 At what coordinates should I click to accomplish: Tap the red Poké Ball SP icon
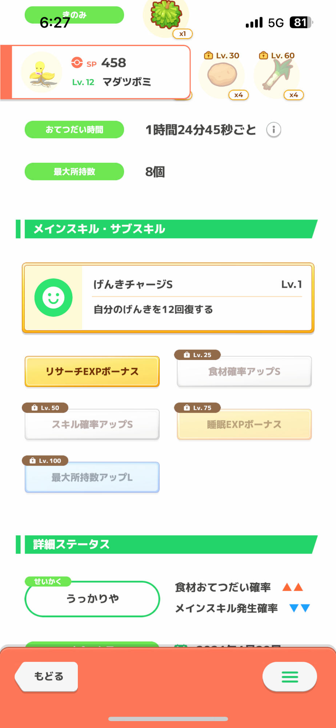click(77, 63)
